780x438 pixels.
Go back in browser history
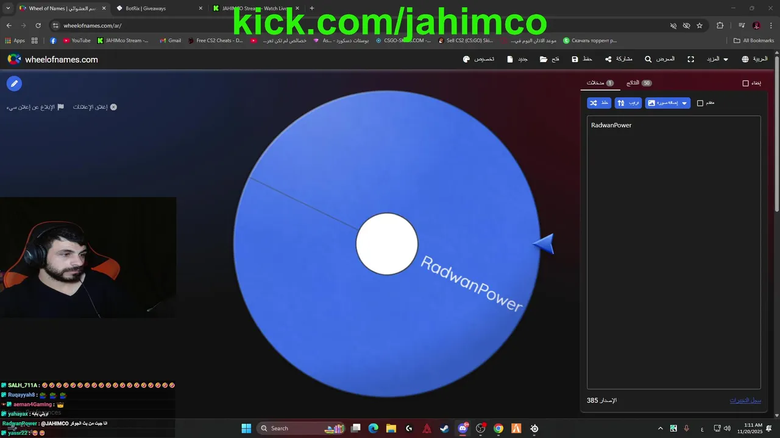click(x=9, y=26)
